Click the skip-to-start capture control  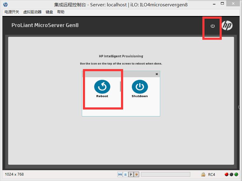point(120,174)
